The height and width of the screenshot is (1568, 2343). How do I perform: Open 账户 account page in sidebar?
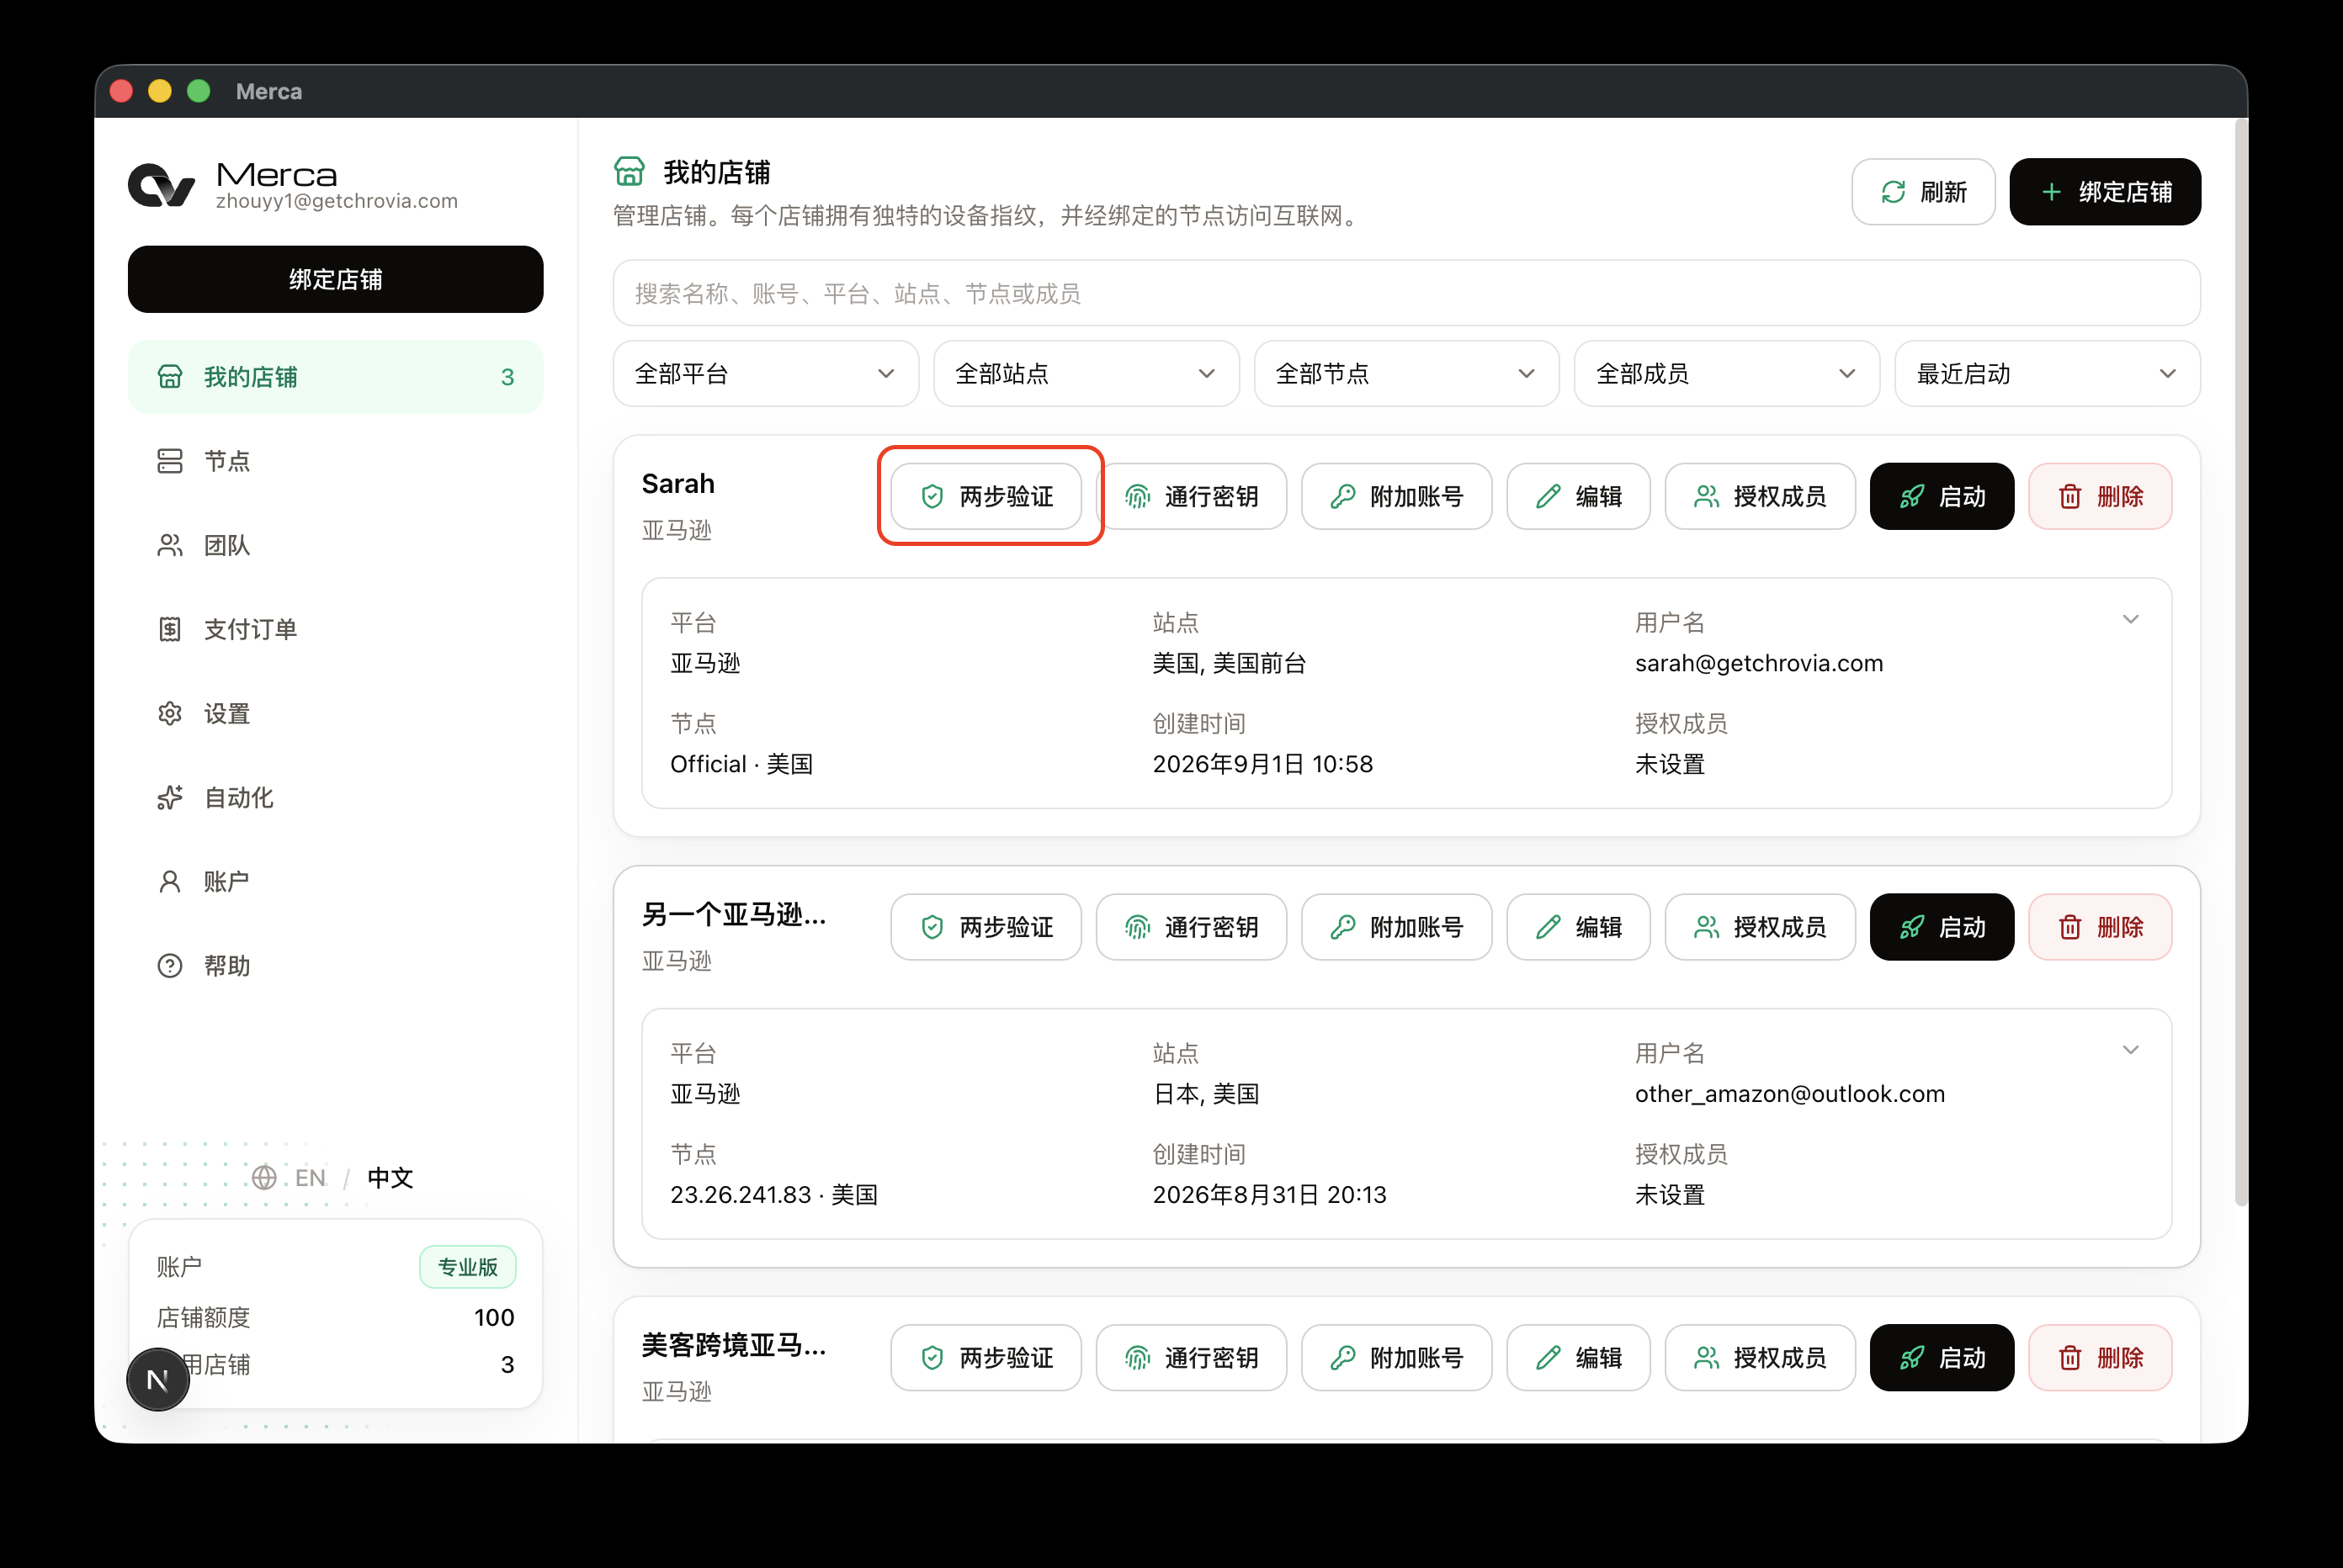335,881
